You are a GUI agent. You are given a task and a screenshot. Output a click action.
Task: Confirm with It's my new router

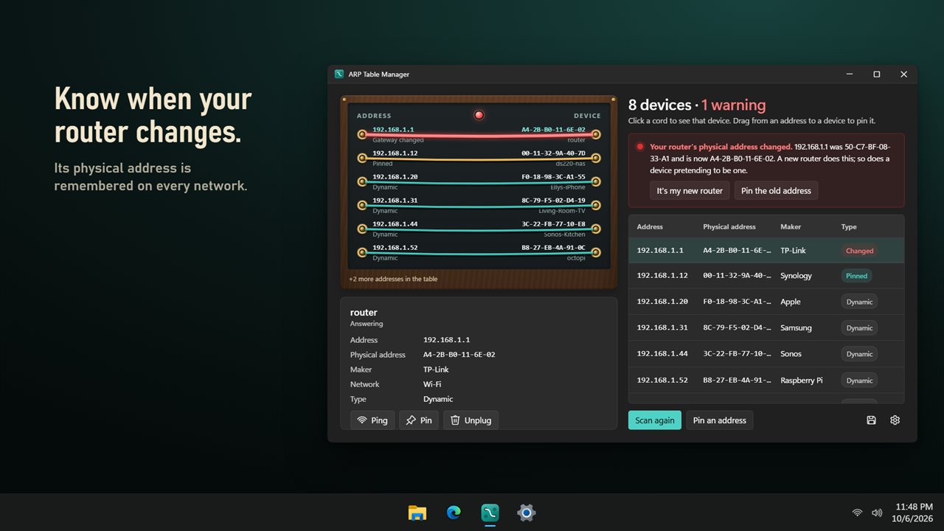(690, 190)
